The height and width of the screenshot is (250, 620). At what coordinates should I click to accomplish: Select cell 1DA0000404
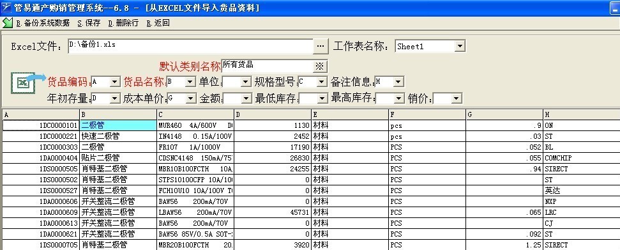pos(41,158)
